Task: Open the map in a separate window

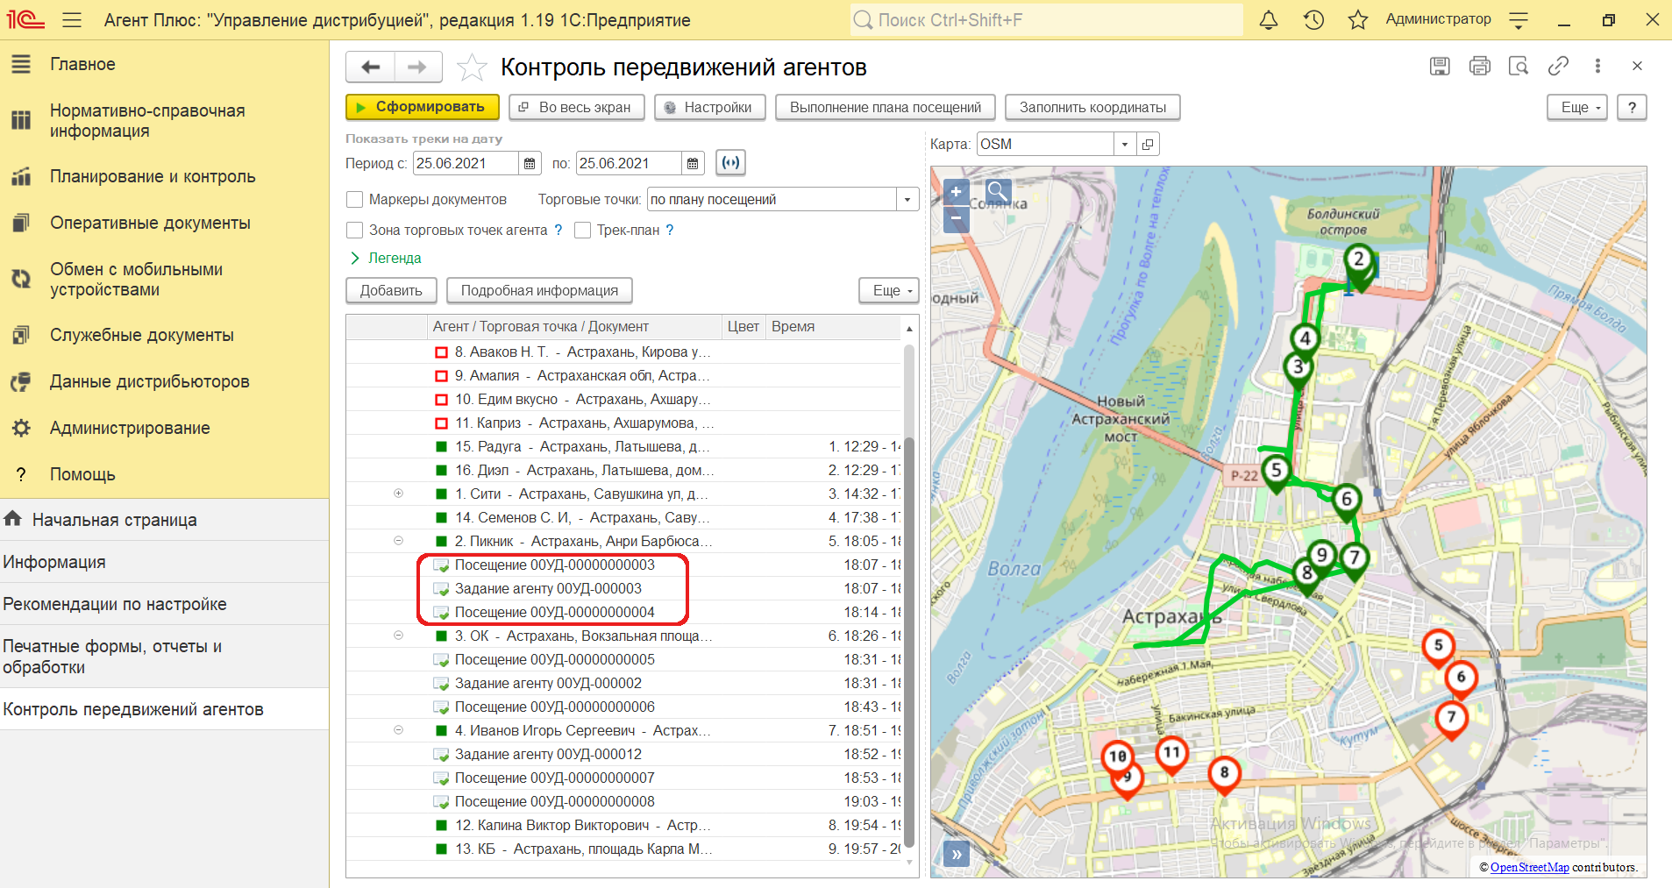Action: [1148, 144]
